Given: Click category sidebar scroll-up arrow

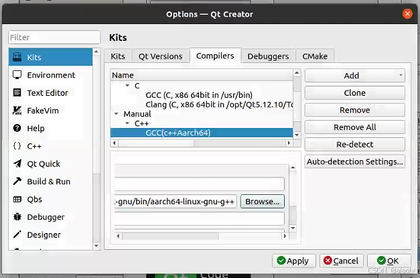Looking at the screenshot, I should click(96, 52).
